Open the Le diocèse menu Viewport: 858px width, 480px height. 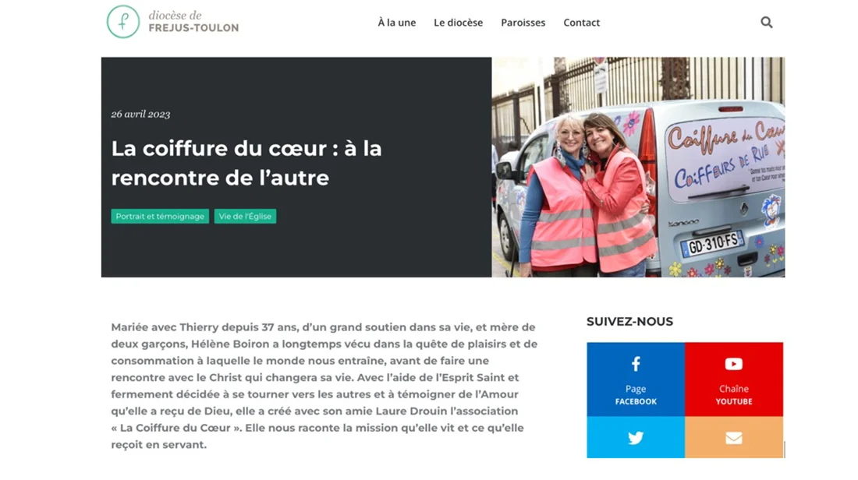[458, 23]
